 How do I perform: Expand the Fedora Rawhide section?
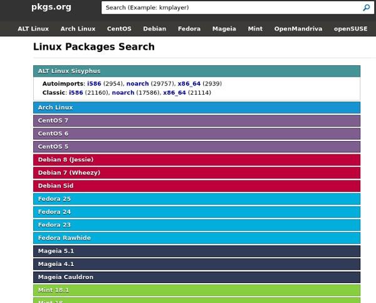click(197, 238)
